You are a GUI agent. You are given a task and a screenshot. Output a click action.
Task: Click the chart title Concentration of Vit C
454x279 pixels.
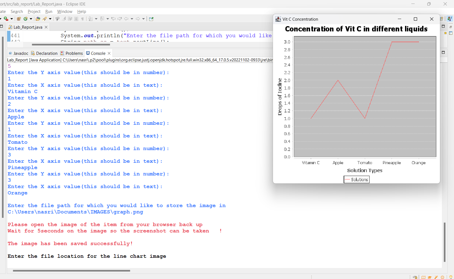pos(356,29)
